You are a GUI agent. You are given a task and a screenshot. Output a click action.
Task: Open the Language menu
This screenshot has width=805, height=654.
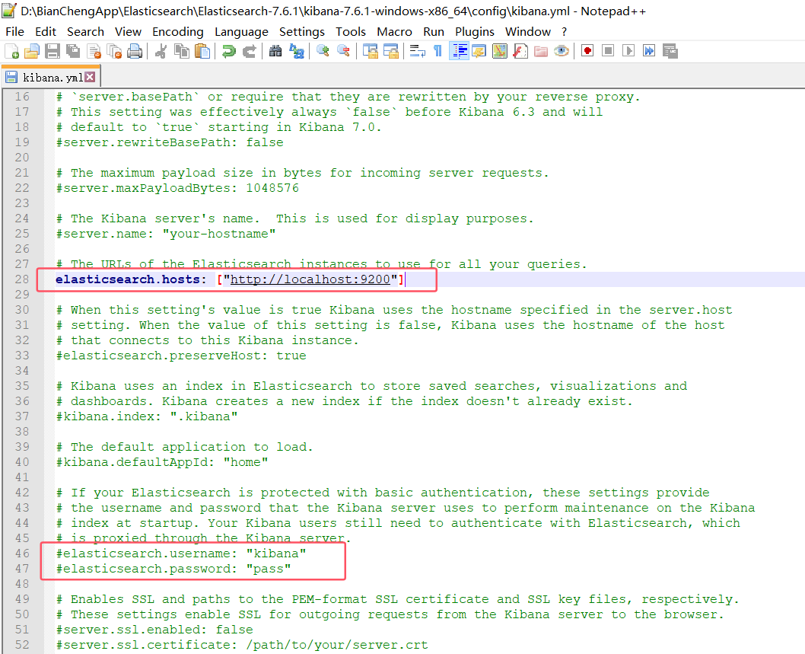241,32
